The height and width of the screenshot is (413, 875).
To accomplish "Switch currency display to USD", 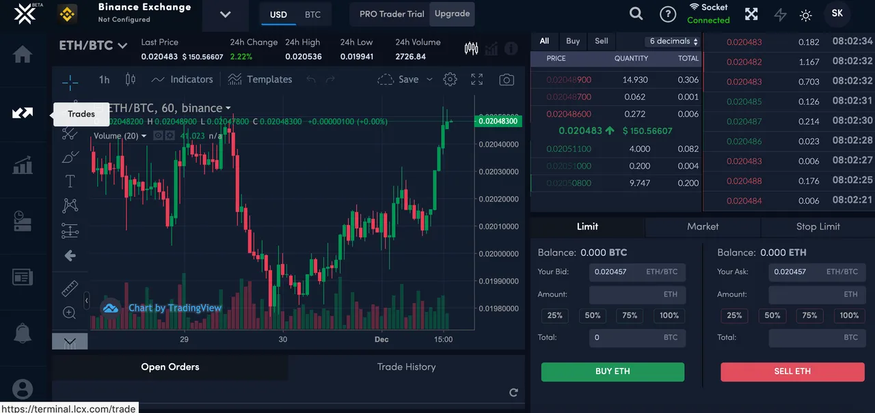I will coord(278,14).
